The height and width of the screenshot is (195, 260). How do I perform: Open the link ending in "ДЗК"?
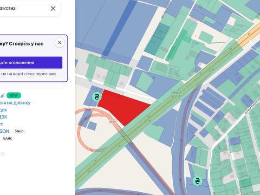[4, 117]
